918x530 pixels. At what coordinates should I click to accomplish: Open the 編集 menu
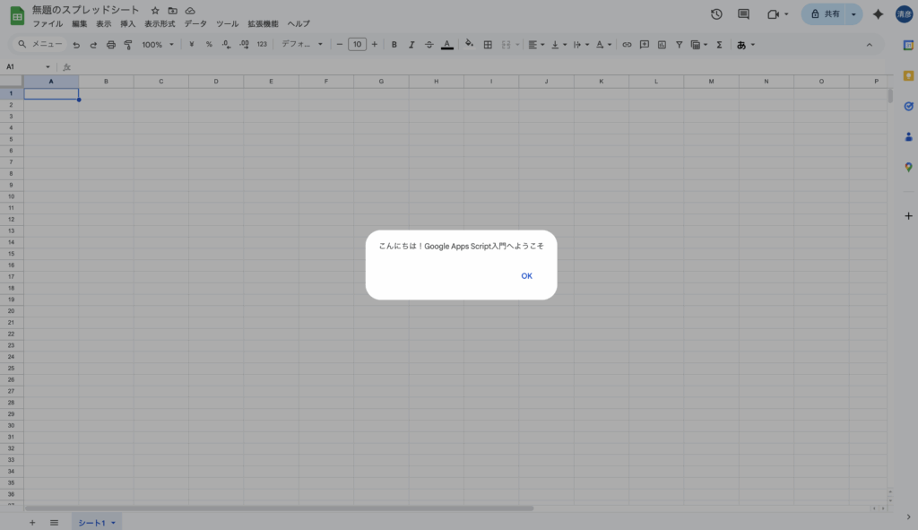pos(79,24)
